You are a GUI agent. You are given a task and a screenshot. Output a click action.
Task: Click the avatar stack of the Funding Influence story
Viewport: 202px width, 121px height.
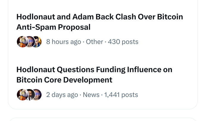[29, 95]
